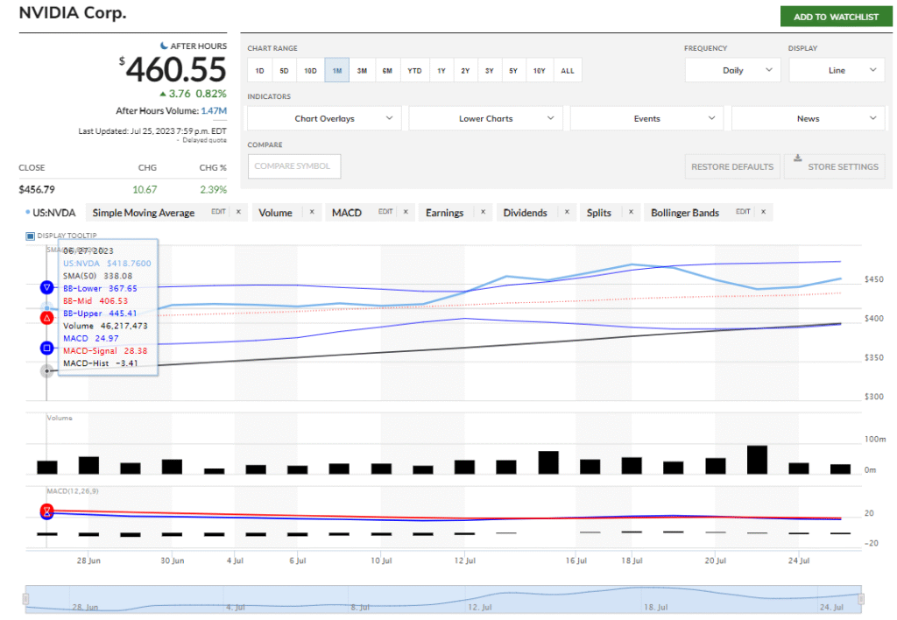The image size is (897, 620).
Task: Click the $456.79 close price value
Action: tap(37, 189)
